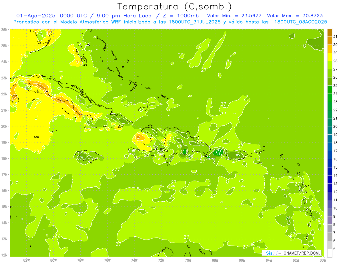Viewport: 343px width, 264px height.
Task: Select the lime colorbar swatch between 27 and 28
Action: (x=330, y=65)
